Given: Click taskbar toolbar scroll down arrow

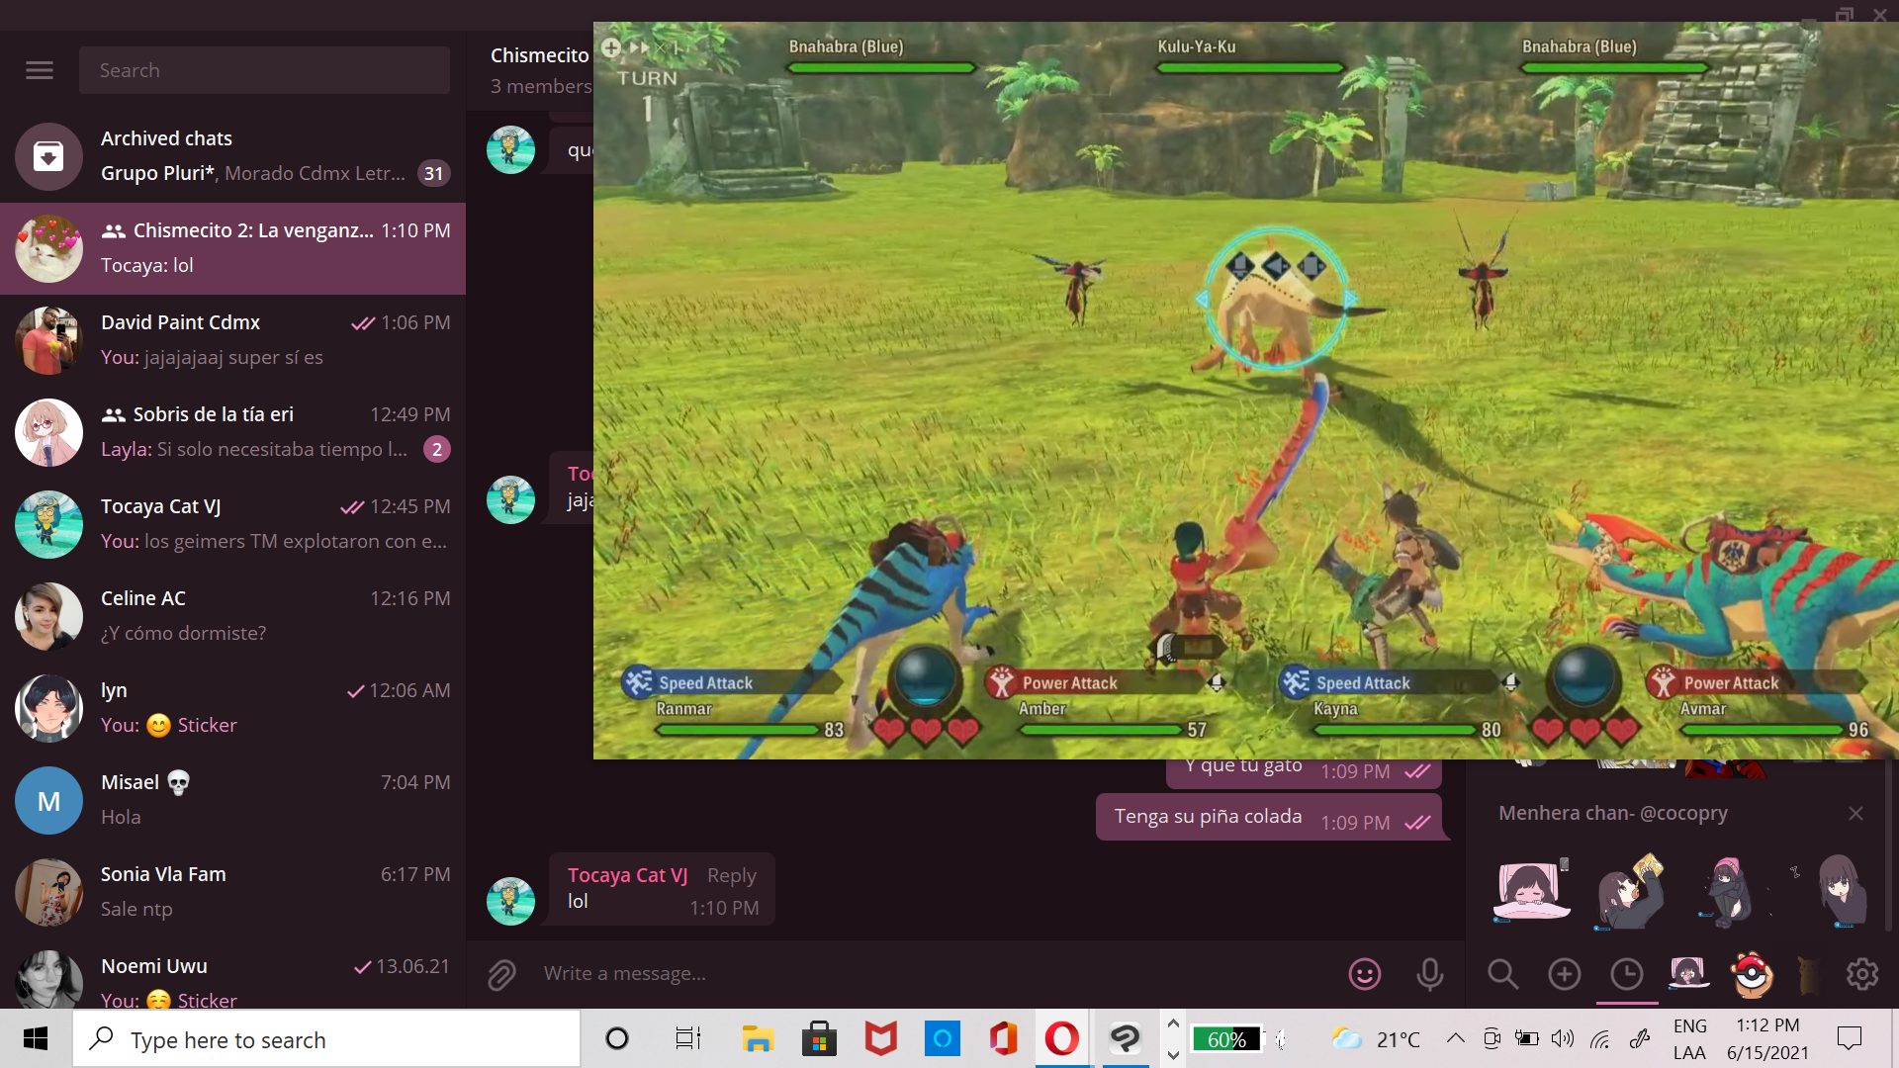Looking at the screenshot, I should click(x=1173, y=1055).
